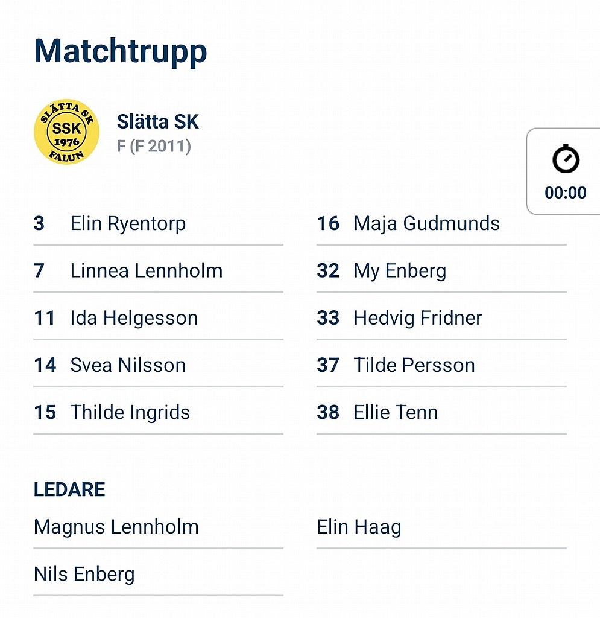Choose player Maja Gudmunds
600x618 pixels.
(x=442, y=223)
